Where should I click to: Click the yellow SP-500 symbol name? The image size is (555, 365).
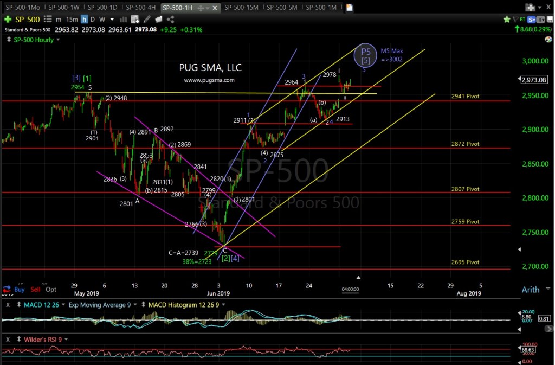27,20
